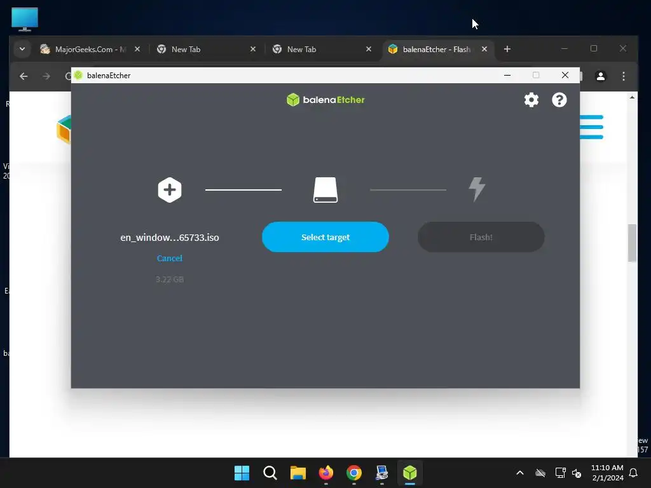The width and height of the screenshot is (651, 488).
Task: Open balenaEtcher settings gear
Action: [x=531, y=100]
